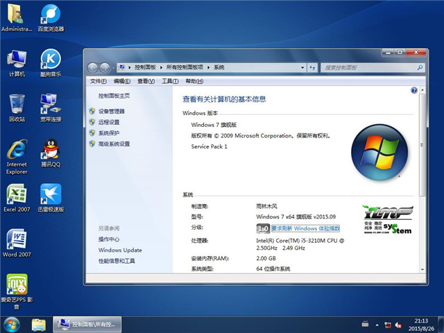The width and height of the screenshot is (444, 333).
Task: Click the Windows Start orb
Action: [x=12, y=325]
